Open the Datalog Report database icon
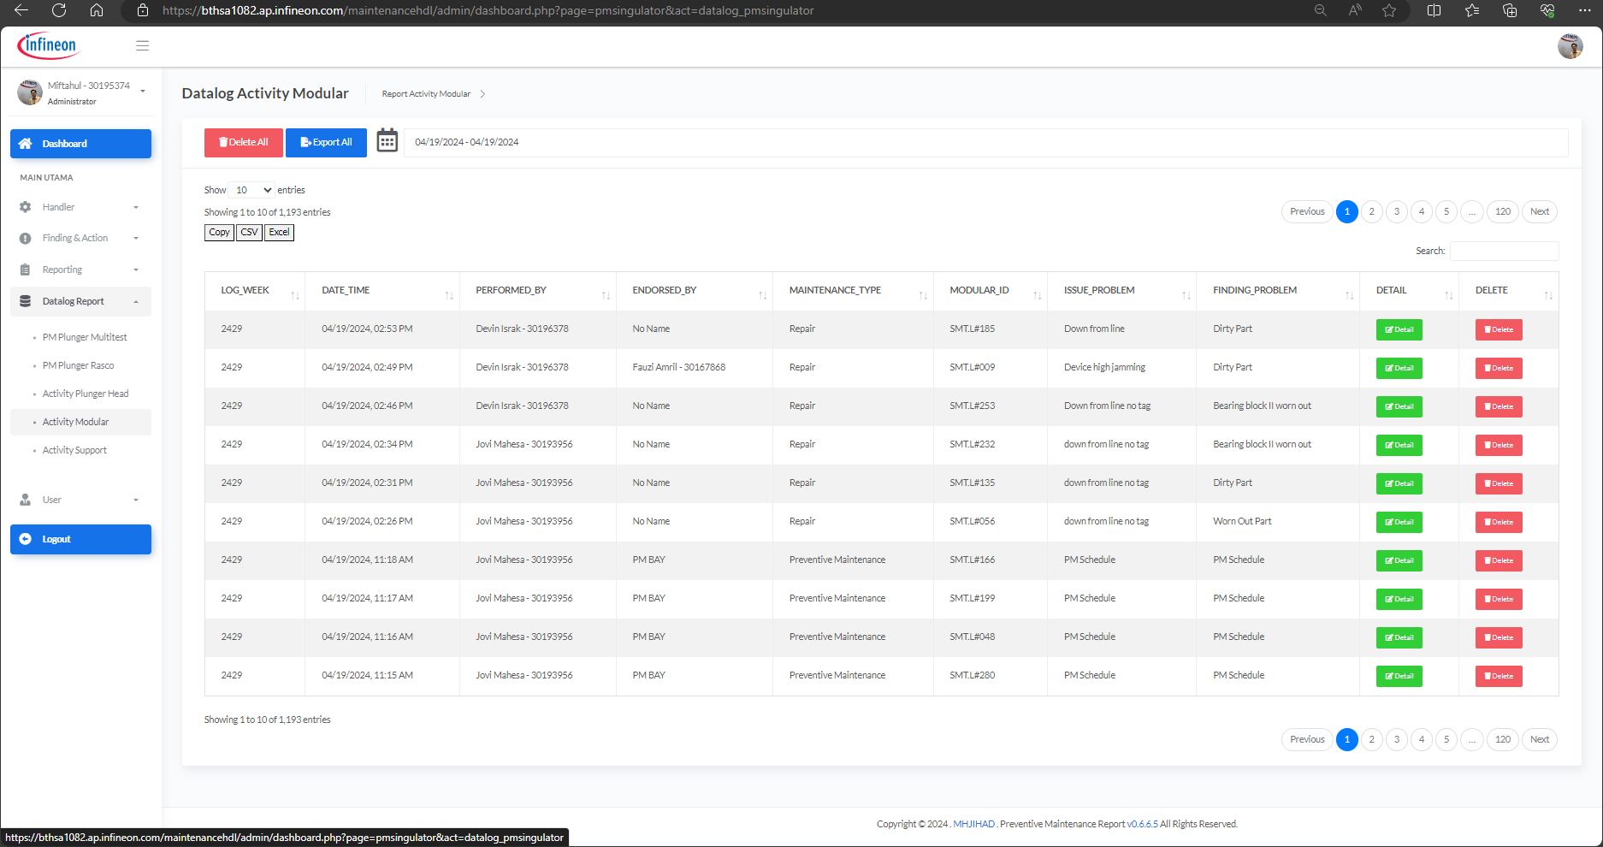The width and height of the screenshot is (1603, 847). pos(26,300)
